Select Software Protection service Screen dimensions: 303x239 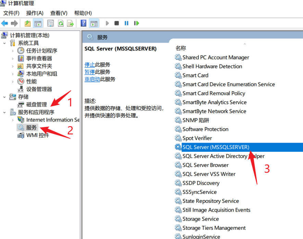[205, 129]
